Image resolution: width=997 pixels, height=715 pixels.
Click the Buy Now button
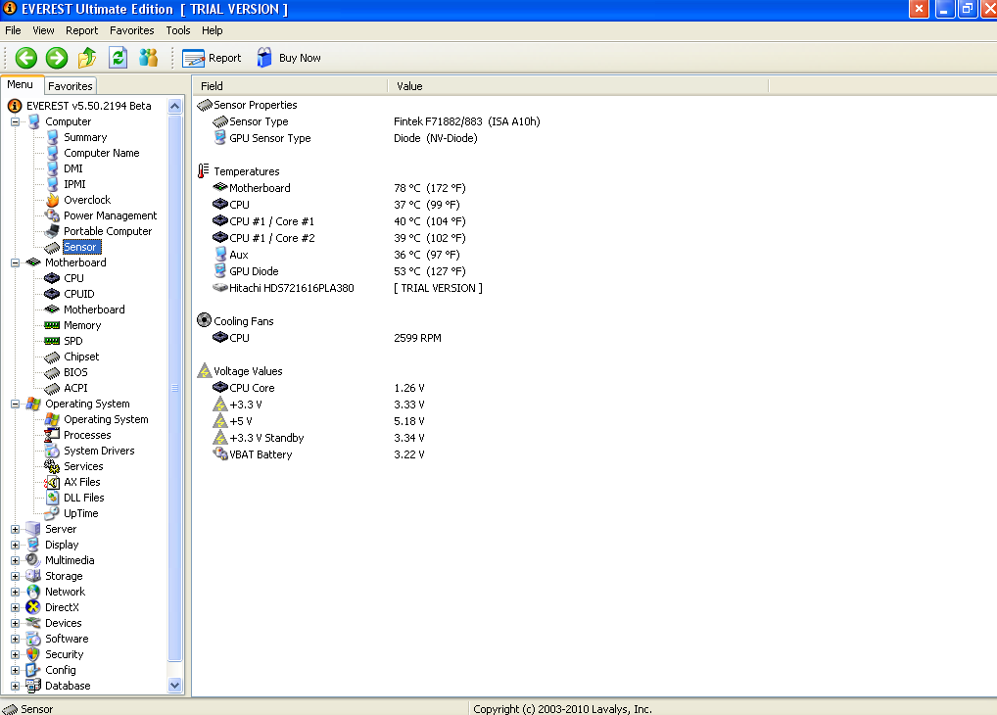(x=289, y=58)
